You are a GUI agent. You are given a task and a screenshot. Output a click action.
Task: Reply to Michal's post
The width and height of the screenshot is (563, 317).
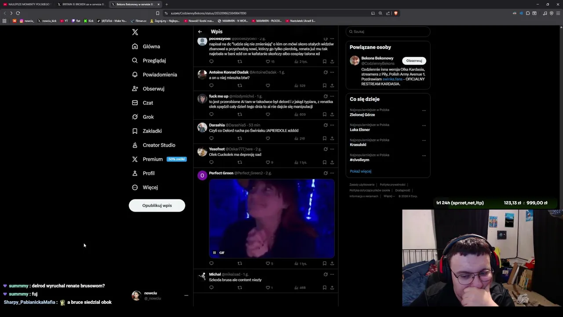coord(211,288)
